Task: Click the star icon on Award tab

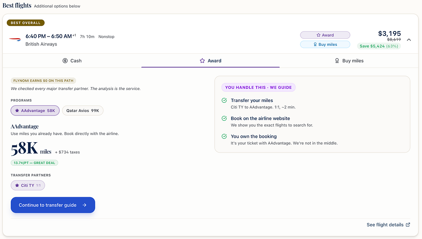Action: pos(202,61)
